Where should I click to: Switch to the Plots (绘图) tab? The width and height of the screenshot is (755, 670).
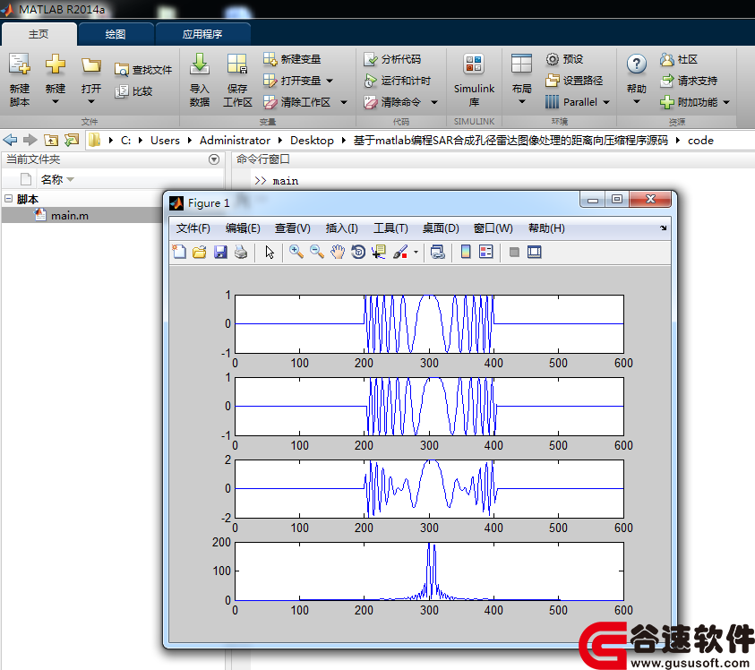116,34
